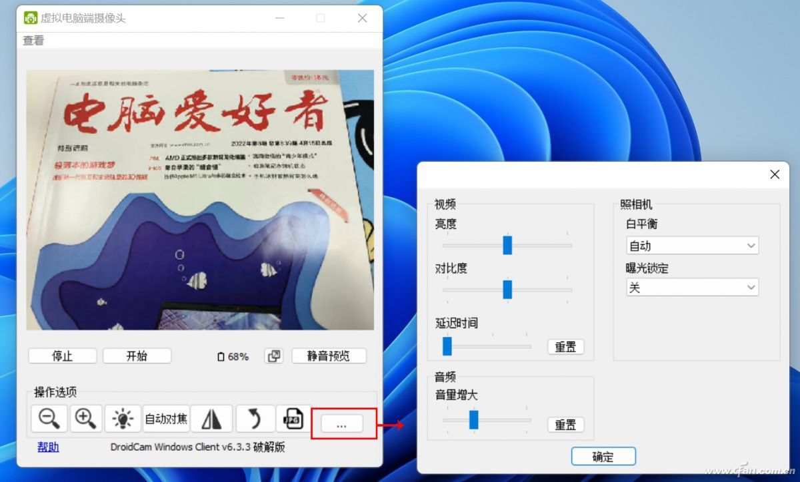Click the 停止 stop button
800x482 pixels.
[x=62, y=356]
